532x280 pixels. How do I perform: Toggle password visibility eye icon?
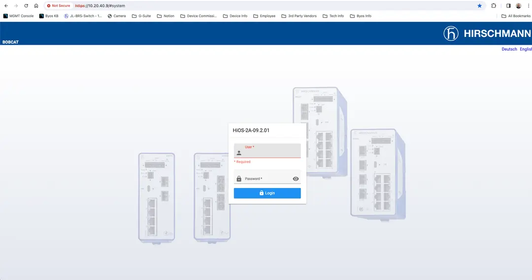(x=296, y=179)
